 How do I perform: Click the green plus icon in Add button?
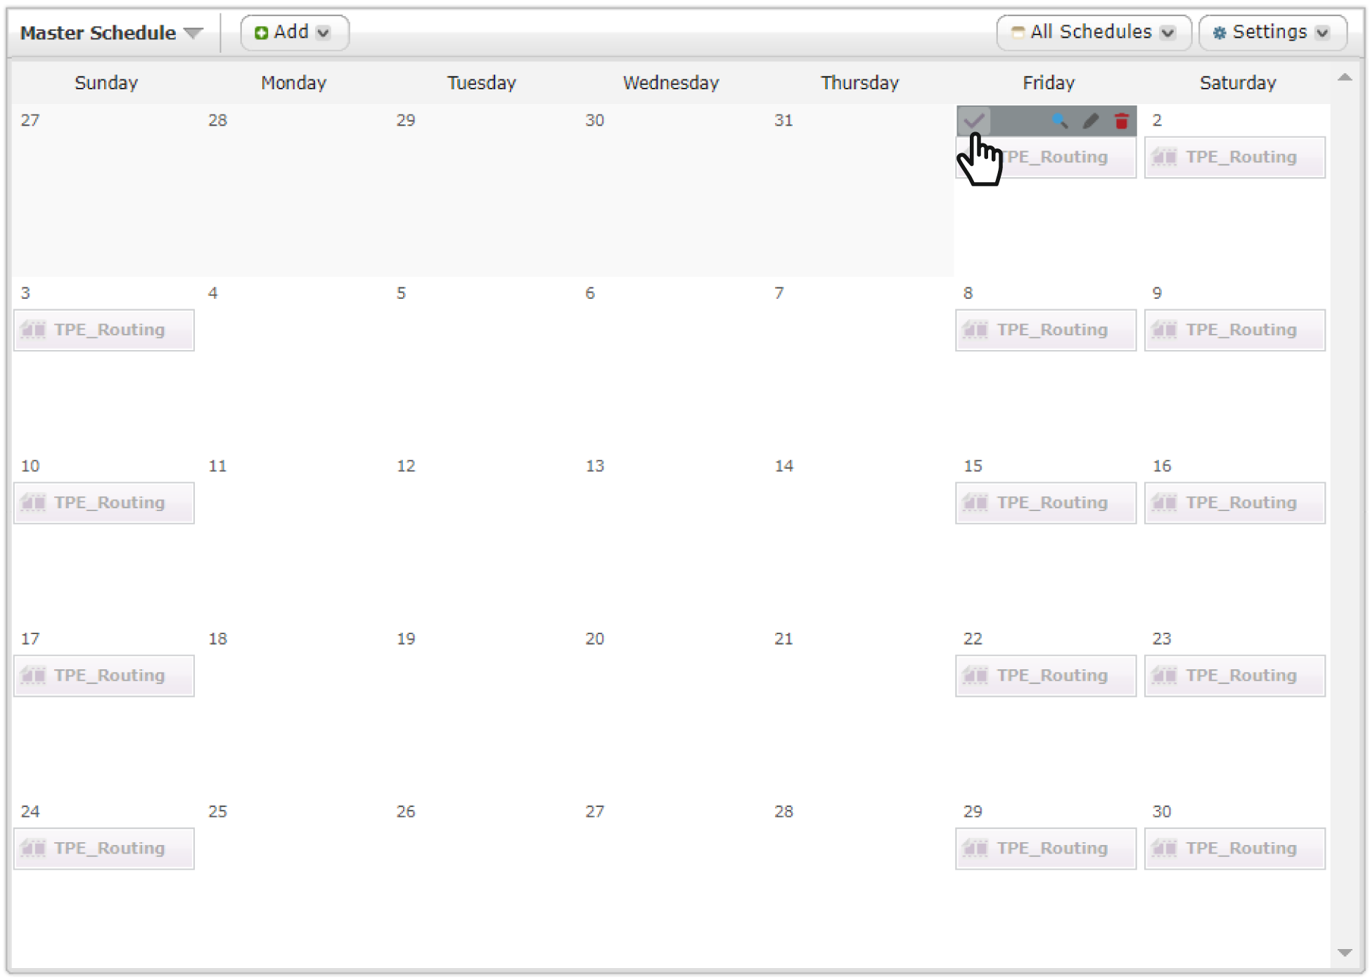pyautogui.click(x=261, y=33)
